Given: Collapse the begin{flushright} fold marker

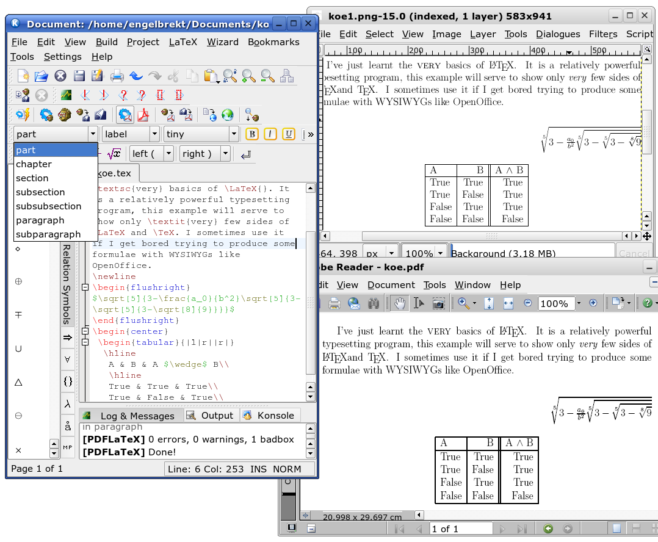Looking at the screenshot, I should point(85,287).
